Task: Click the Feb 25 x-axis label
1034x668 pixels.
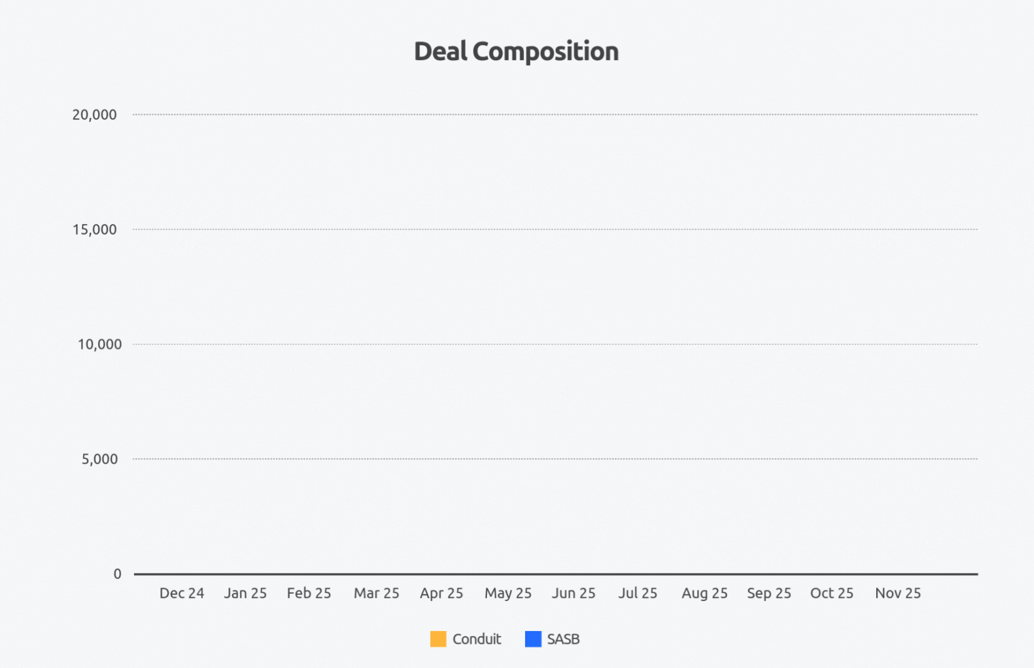Action: coord(309,593)
